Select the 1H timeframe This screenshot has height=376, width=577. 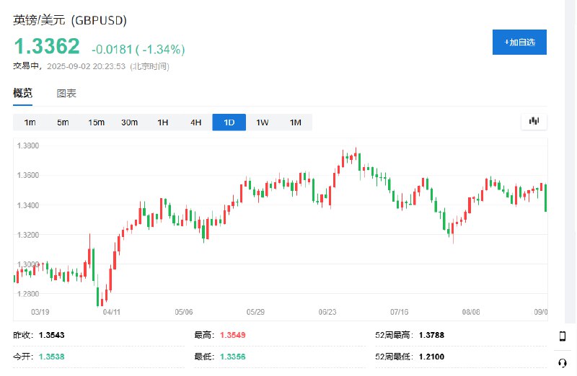(163, 122)
